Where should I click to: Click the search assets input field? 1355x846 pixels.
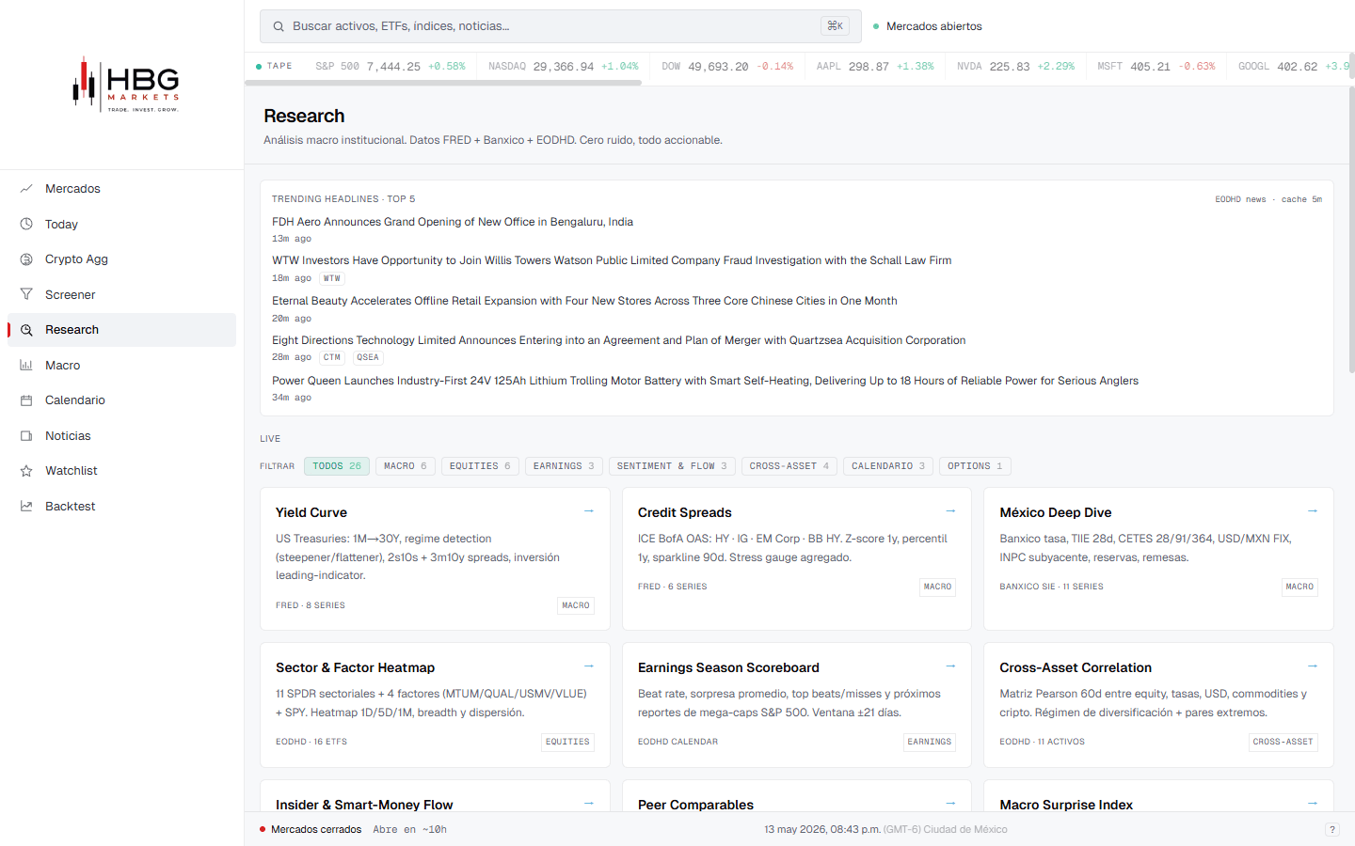tap(561, 26)
